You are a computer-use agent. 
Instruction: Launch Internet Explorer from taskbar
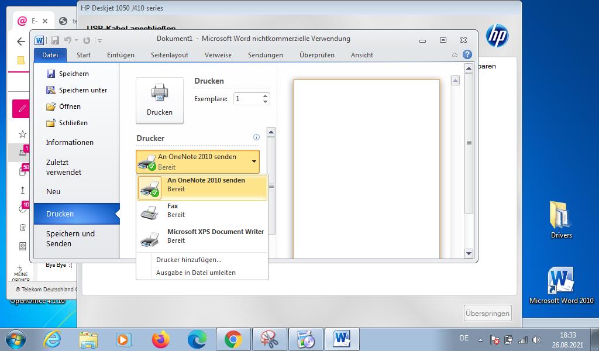51,339
